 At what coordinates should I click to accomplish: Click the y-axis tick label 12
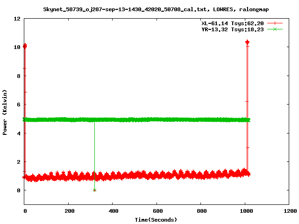[17, 19]
